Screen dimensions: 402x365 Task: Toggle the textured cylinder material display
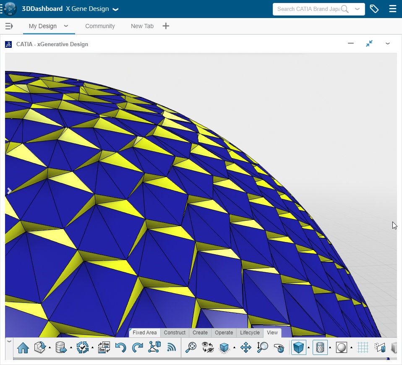point(320,347)
